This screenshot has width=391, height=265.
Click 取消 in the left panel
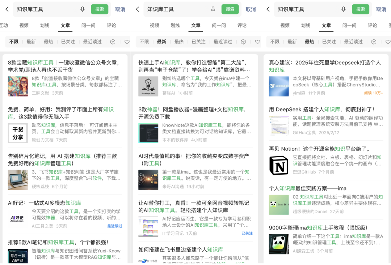coord(120,9)
